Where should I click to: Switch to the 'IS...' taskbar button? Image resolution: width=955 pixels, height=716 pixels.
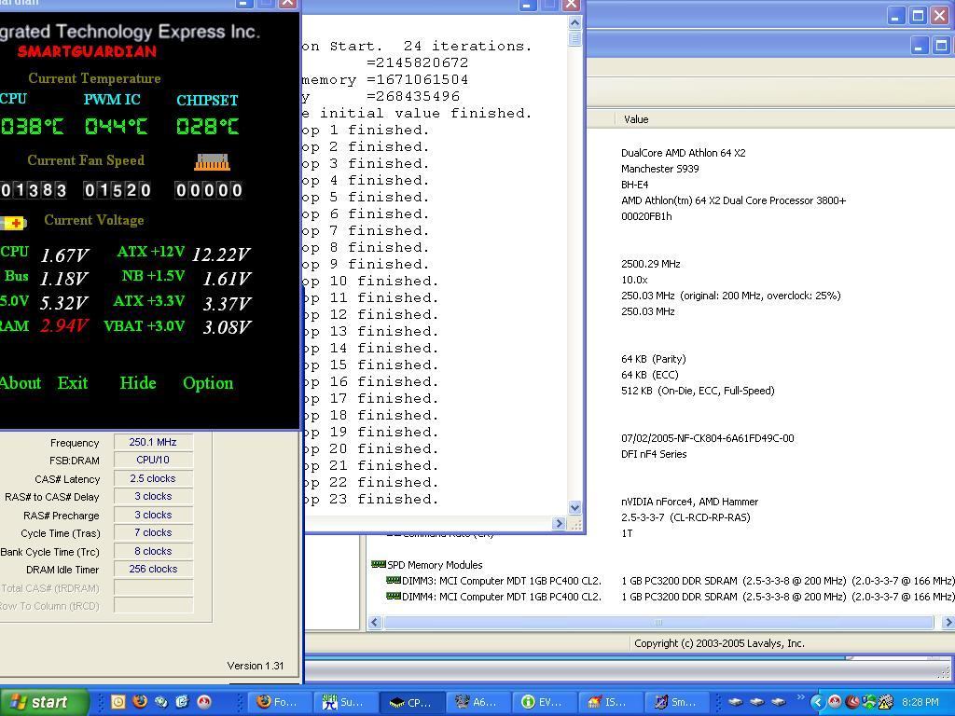[610, 702]
